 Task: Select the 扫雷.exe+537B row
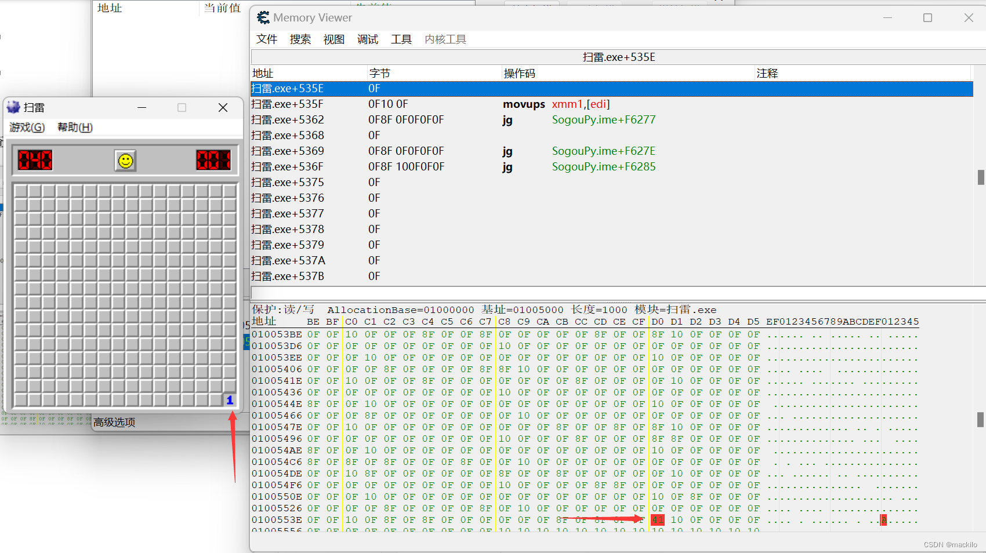pos(612,276)
